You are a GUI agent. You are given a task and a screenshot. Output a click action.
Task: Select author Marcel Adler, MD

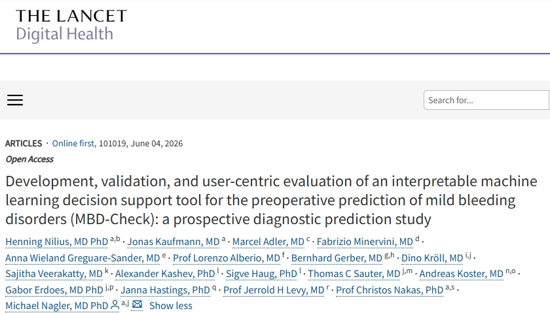(x=268, y=242)
